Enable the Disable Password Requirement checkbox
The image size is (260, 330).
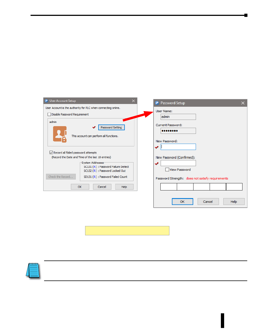[49, 114]
